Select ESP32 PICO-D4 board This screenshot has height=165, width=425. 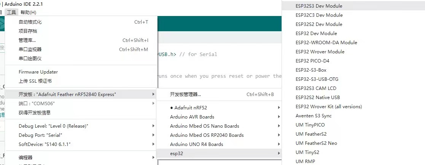pos(353,61)
